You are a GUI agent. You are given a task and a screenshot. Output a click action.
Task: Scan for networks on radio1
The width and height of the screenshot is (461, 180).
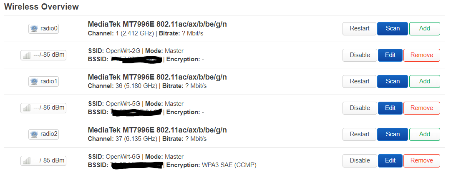393,81
